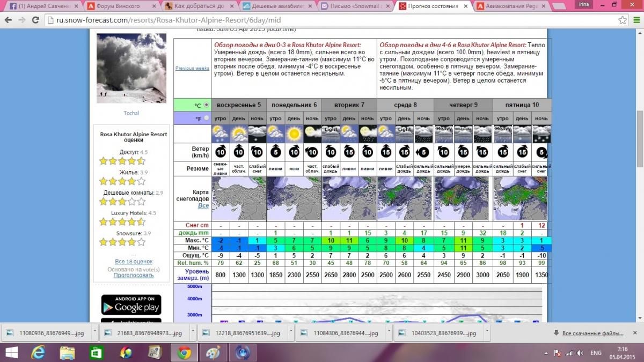Screen dimensions: 644x362
Task: Open the Tochal resort link
Action: 131,113
